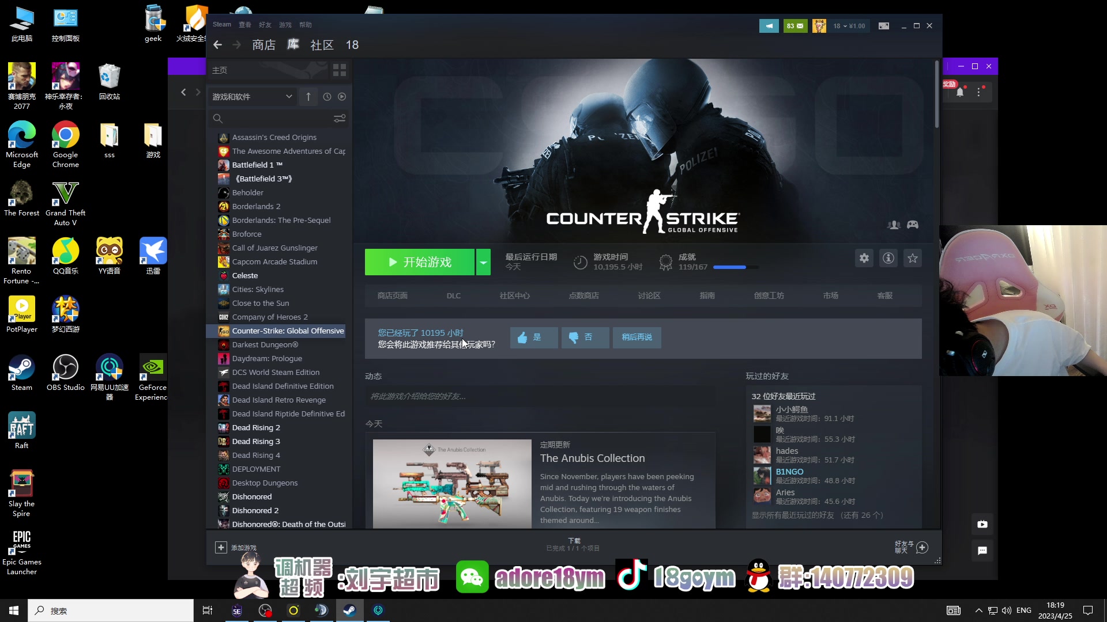The height and width of the screenshot is (622, 1107).
Task: Select Dishonored 2 in the library
Action: coord(255,510)
